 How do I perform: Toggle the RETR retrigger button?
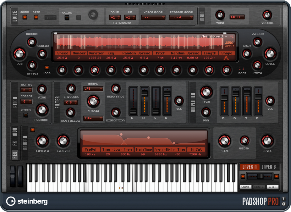(37, 17)
